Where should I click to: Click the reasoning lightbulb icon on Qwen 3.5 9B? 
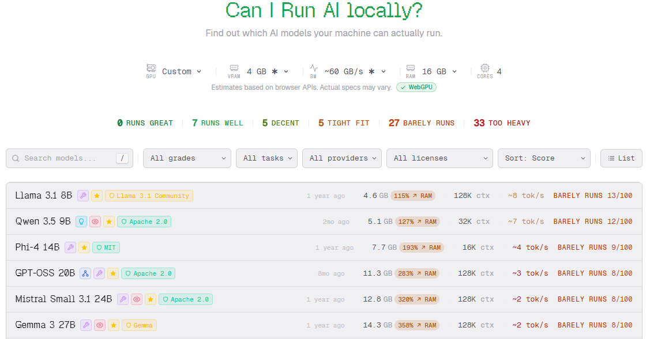coord(81,222)
